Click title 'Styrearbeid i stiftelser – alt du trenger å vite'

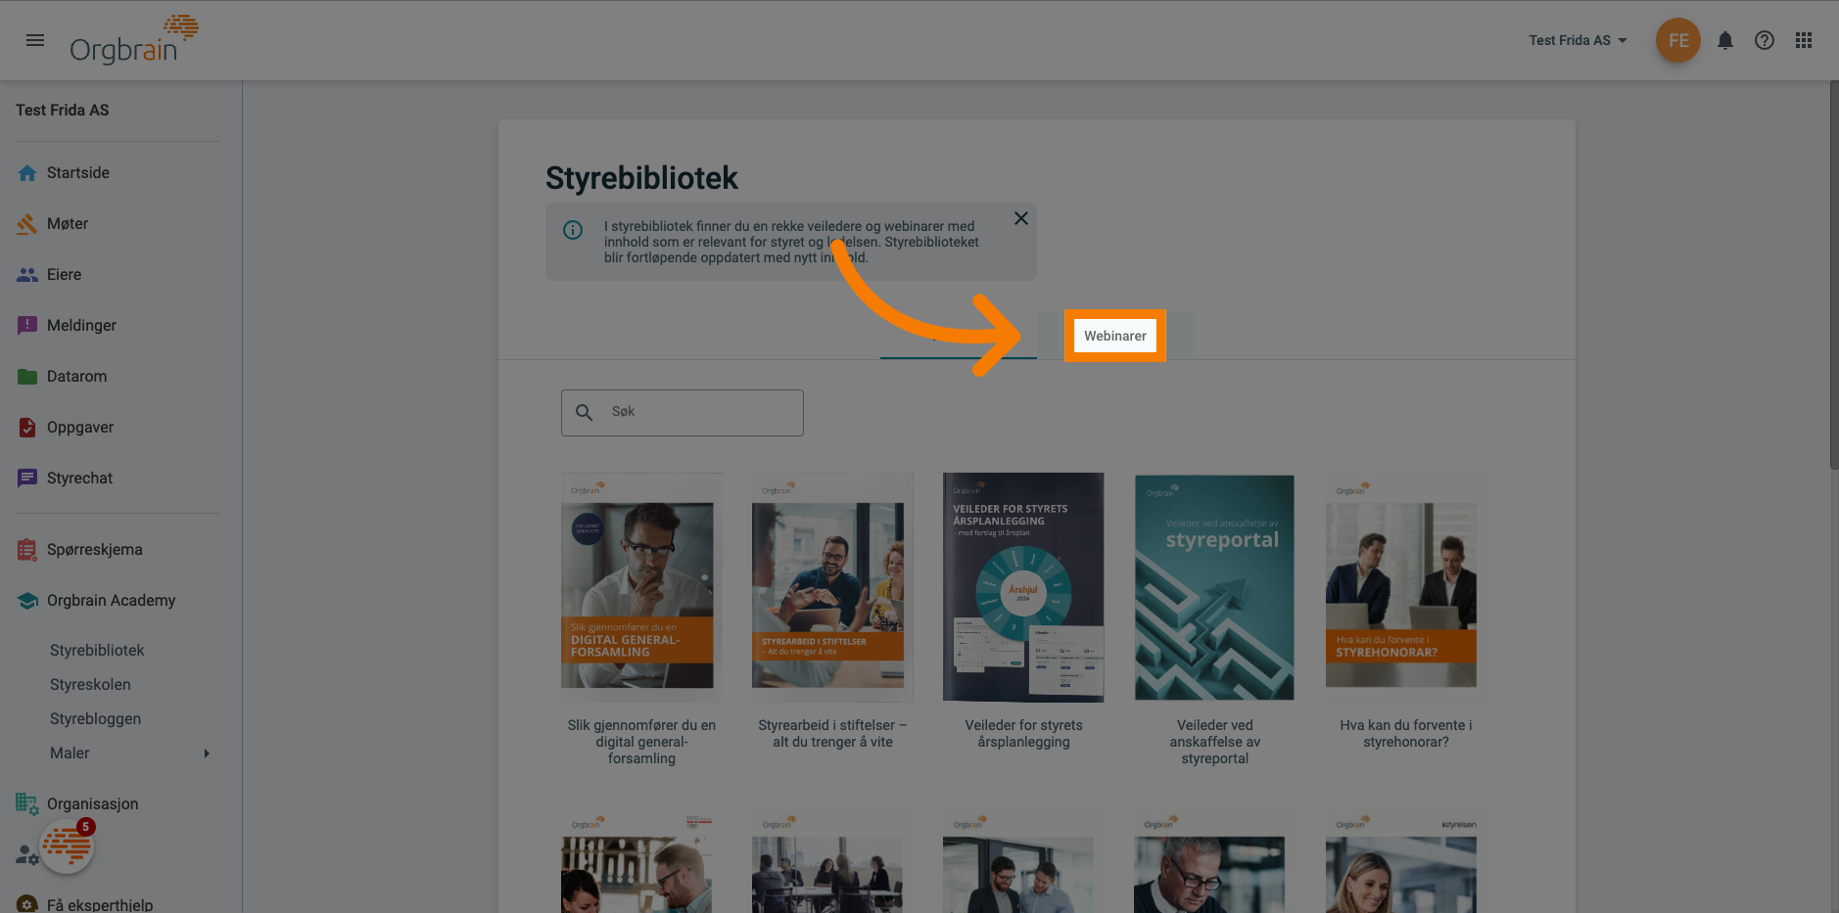pyautogui.click(x=832, y=734)
